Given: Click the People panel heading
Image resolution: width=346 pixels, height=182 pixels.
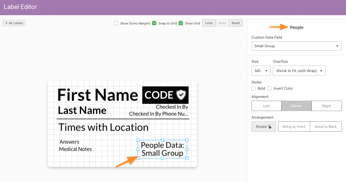Looking at the screenshot, I should 297,28.
